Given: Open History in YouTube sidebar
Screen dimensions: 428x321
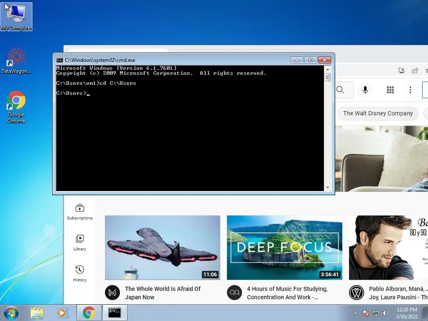Looking at the screenshot, I should [80, 274].
